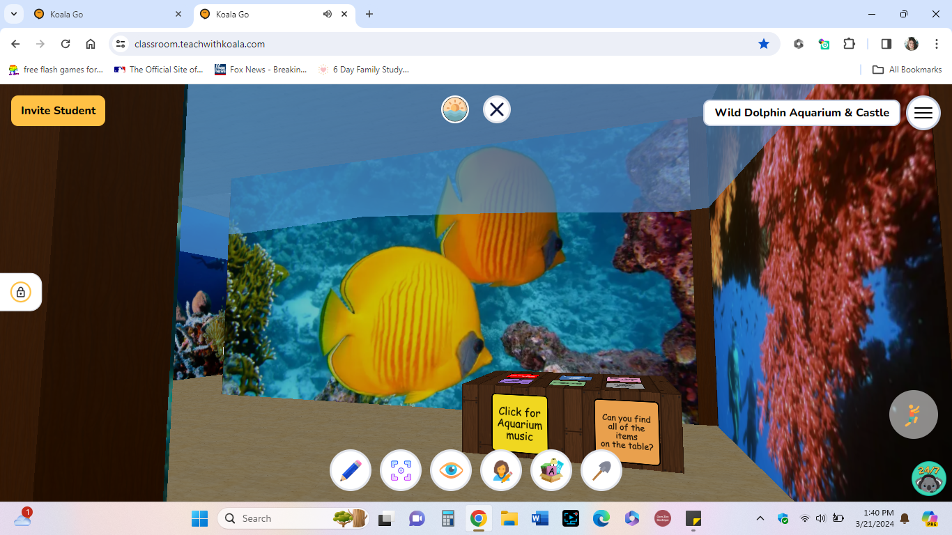Click the taskbar volume control
The height and width of the screenshot is (535, 952).
(820, 518)
